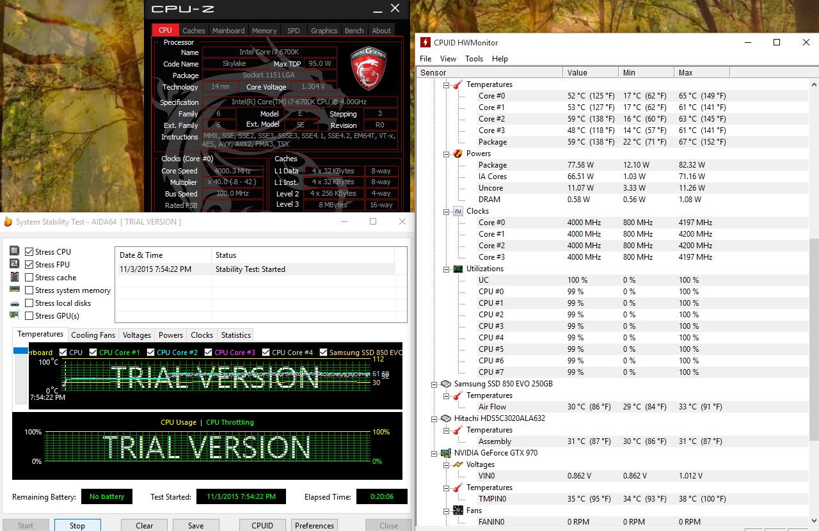The width and height of the screenshot is (819, 531).
Task: Click the icon beside Utilizations in HWMonitor
Action: 457,269
